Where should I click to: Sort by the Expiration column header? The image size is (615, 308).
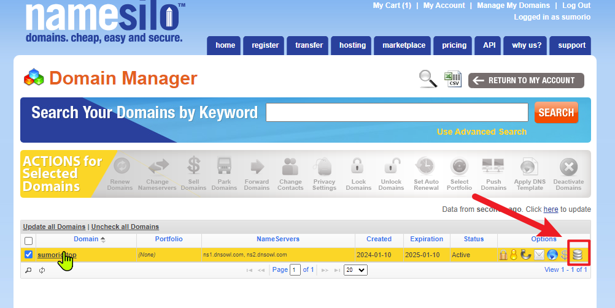[x=427, y=239]
